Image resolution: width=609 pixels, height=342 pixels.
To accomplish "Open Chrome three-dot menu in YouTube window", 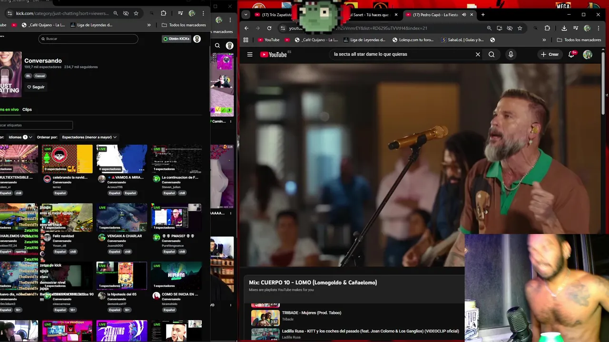I will (599, 28).
